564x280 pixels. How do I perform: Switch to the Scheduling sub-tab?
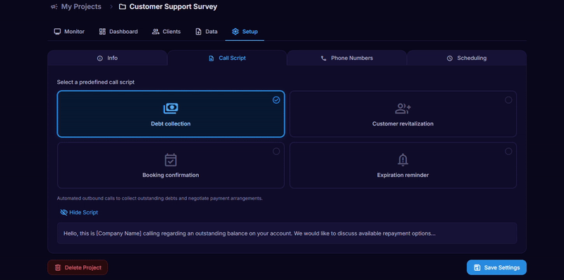point(467,58)
